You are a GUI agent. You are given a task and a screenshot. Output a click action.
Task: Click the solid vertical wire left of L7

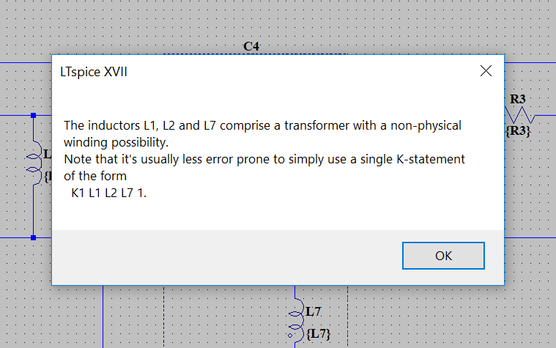coord(103,316)
